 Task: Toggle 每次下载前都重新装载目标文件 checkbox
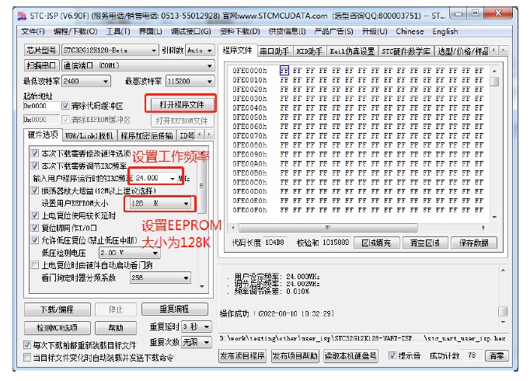coord(27,345)
